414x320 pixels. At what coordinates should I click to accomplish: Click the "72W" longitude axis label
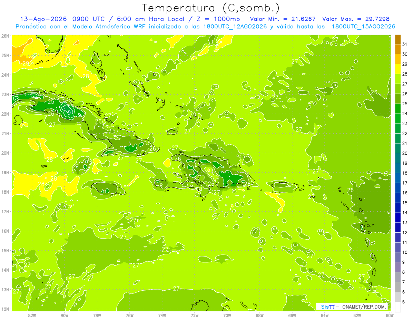click(195, 315)
